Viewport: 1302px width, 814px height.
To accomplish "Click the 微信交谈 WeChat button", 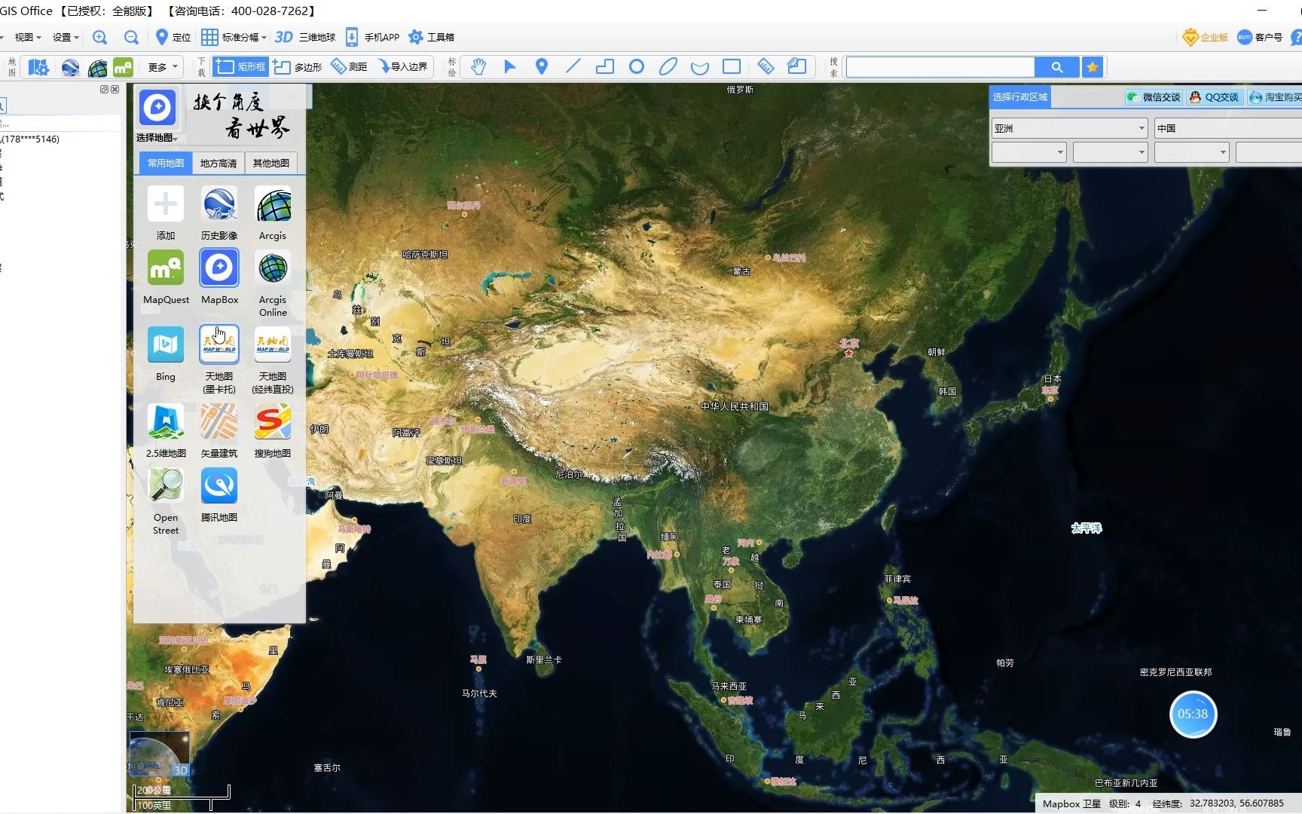I will [1154, 97].
